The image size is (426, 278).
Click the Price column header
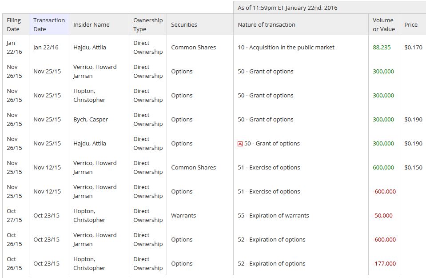click(411, 25)
